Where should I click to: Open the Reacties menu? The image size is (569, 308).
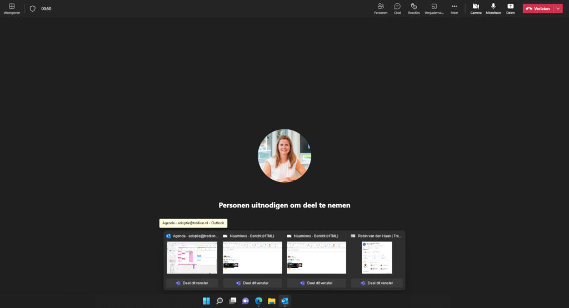[x=413, y=9]
